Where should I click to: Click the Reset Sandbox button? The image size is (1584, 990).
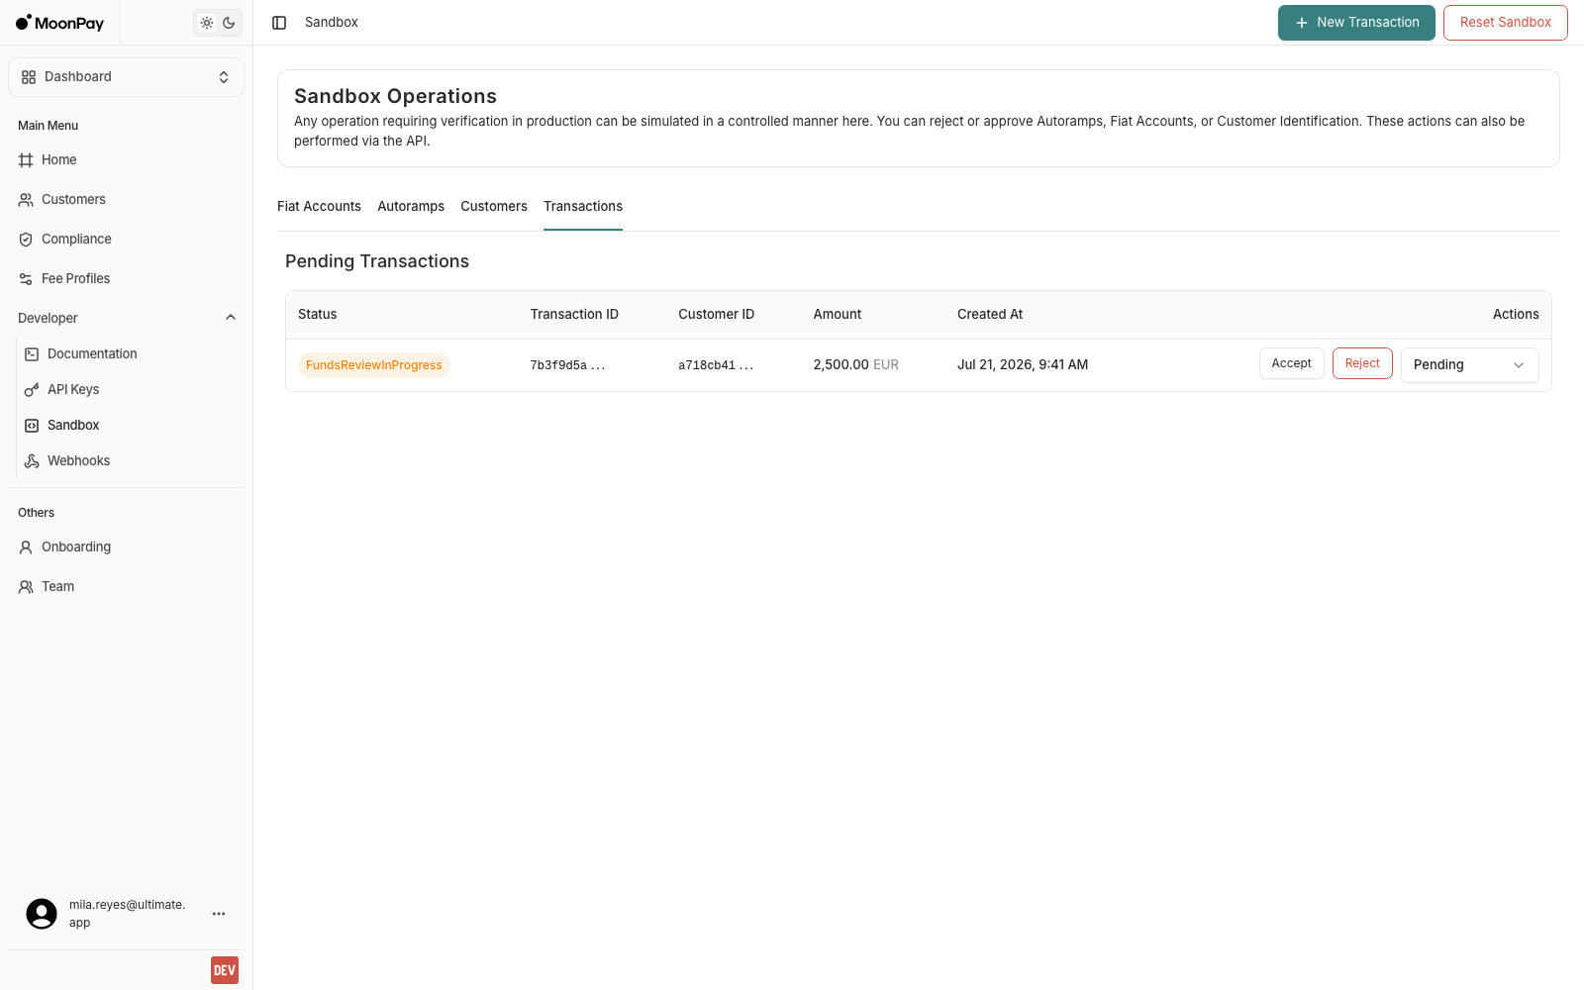click(x=1505, y=23)
